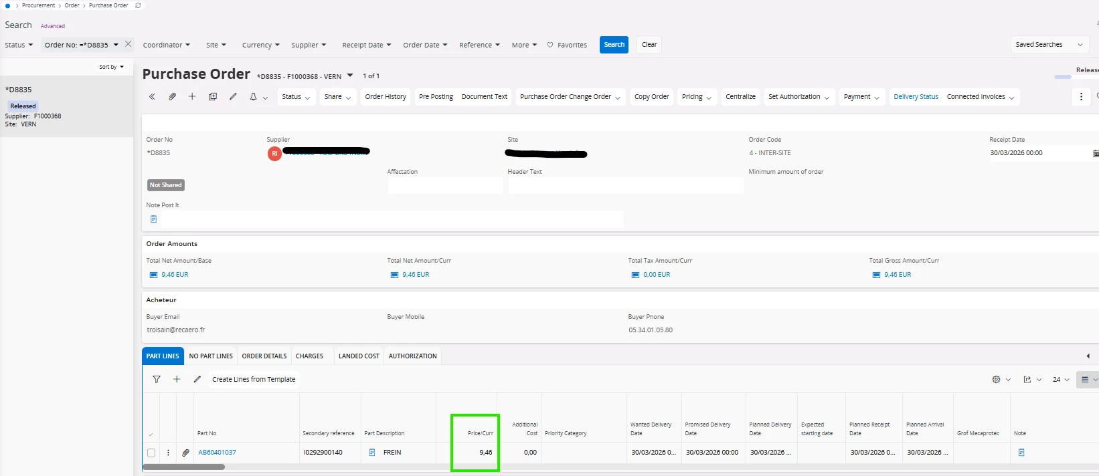Open the AUTHORIZATION tab
The image size is (1099, 476).
[413, 356]
